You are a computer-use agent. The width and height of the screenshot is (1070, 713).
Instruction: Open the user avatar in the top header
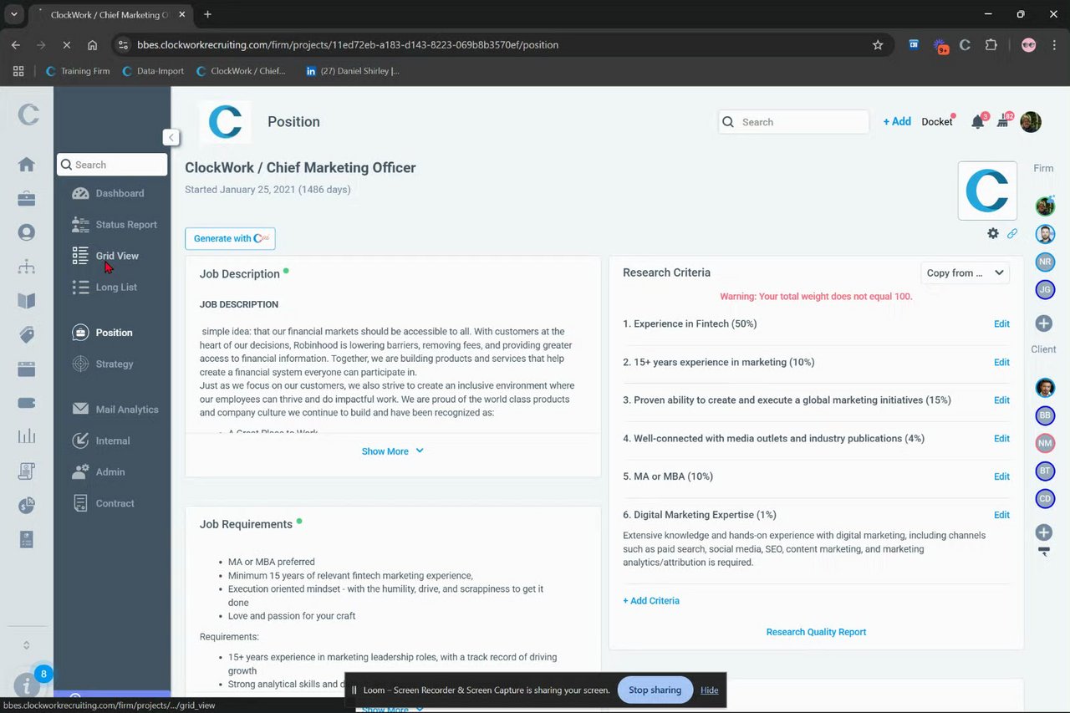(x=1031, y=122)
